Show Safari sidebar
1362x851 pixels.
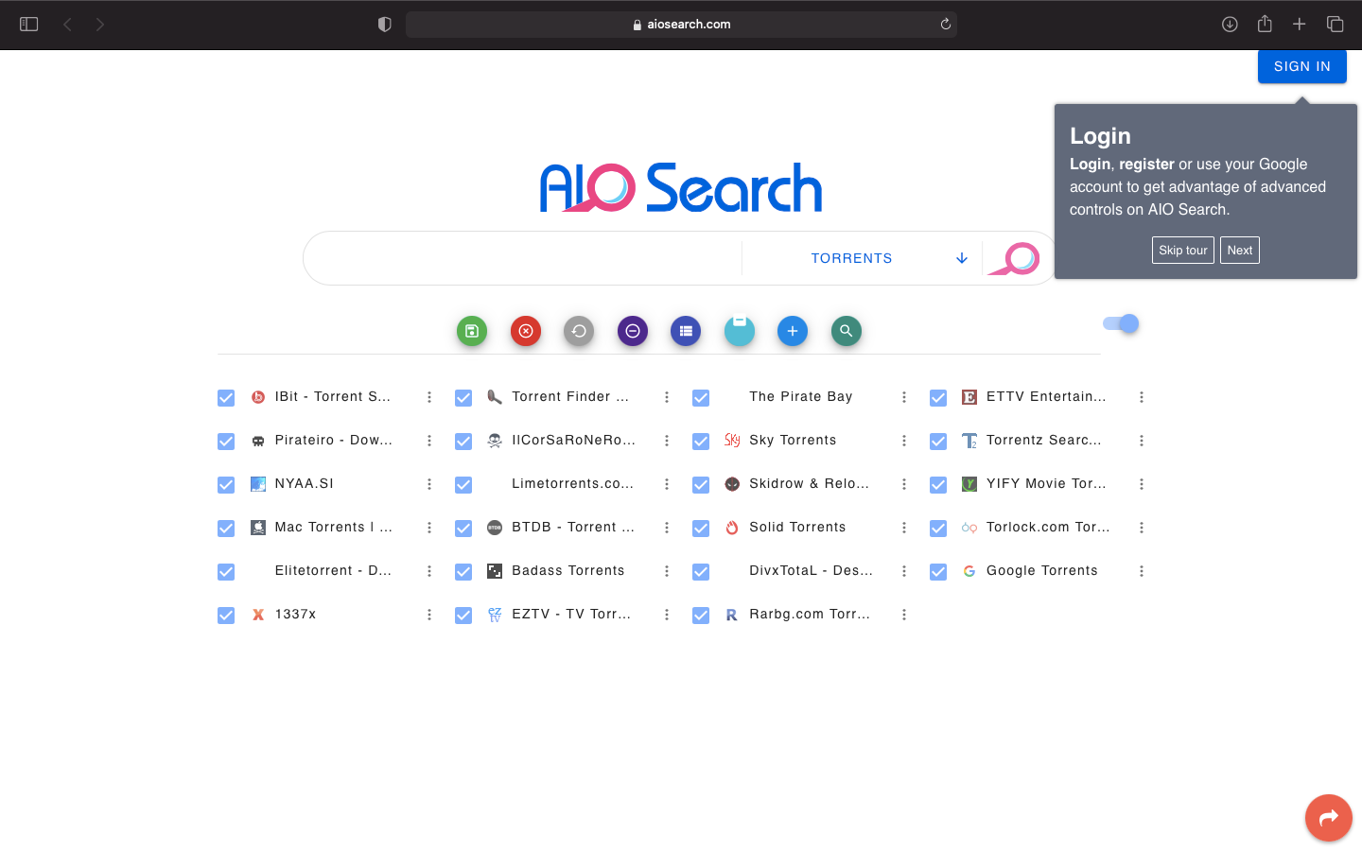pos(28,25)
